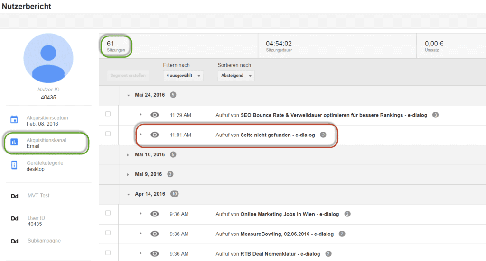Select checkbox for Online Marketing Jobs row
The width and height of the screenshot is (486, 261).
pos(108,213)
